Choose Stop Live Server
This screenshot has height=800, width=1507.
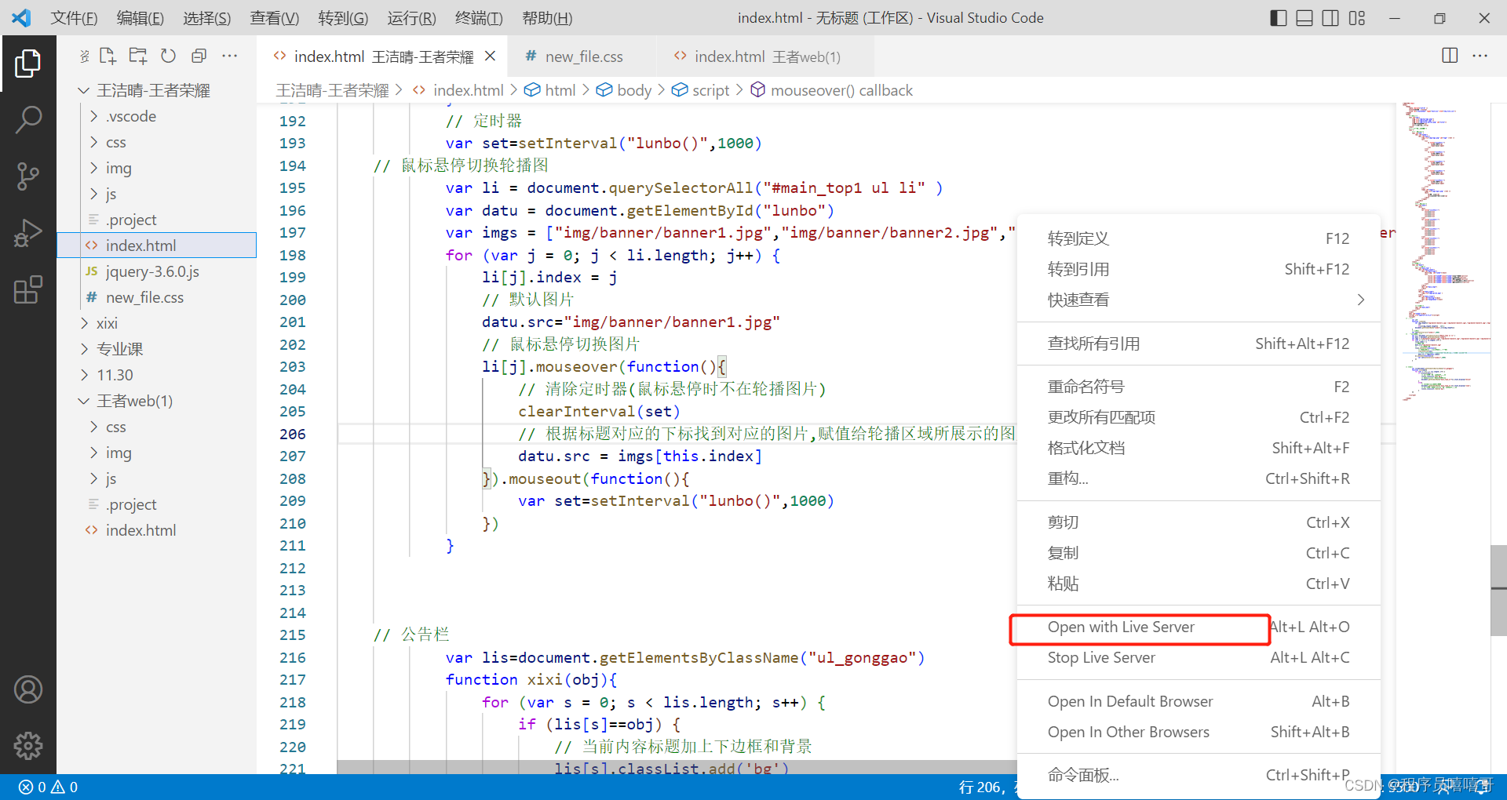click(x=1199, y=657)
